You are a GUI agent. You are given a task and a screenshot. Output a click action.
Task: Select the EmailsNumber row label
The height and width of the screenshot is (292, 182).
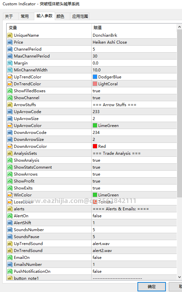click(28, 265)
